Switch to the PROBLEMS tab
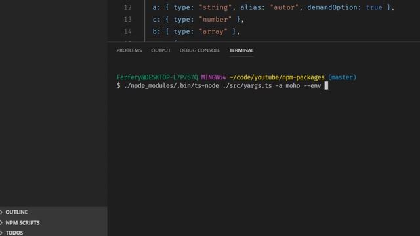 pyautogui.click(x=129, y=50)
